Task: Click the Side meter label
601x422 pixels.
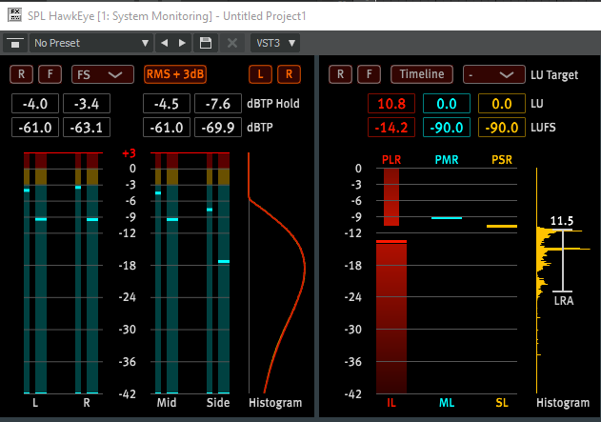Action: [218, 403]
